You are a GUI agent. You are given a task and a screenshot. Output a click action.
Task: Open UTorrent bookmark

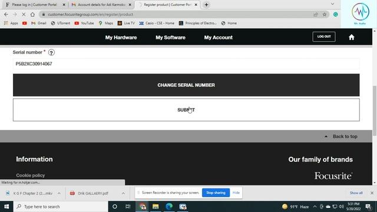(x=61, y=23)
